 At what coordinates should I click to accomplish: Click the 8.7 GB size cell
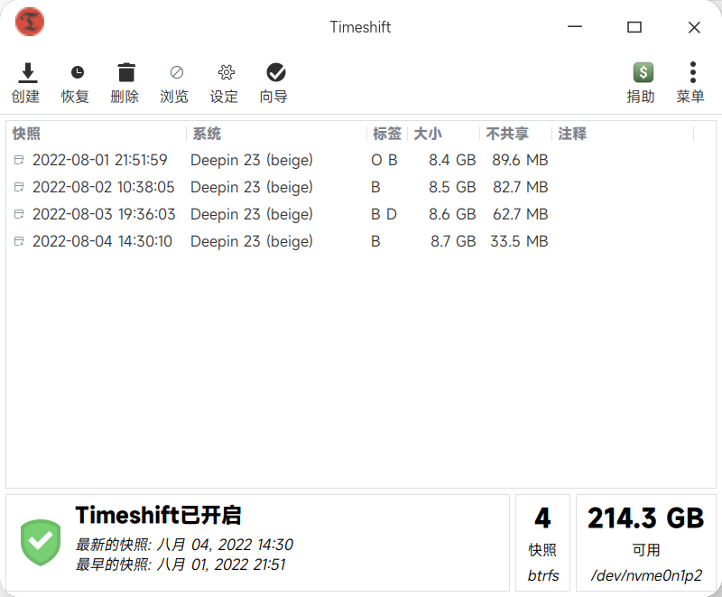[x=453, y=241]
